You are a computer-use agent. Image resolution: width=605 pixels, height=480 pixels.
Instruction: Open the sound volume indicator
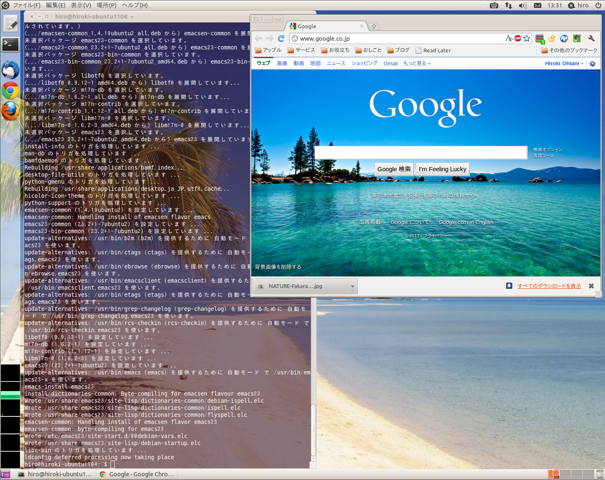pos(523,5)
